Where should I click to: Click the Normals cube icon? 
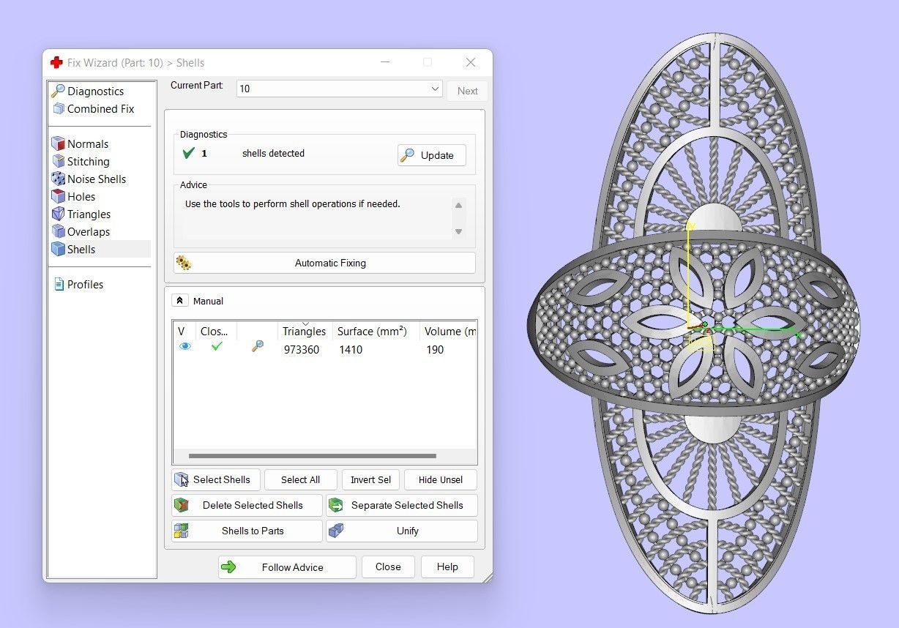58,144
